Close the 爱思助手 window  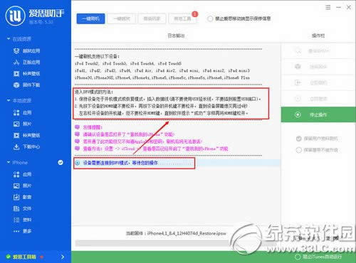[x=349, y=7]
